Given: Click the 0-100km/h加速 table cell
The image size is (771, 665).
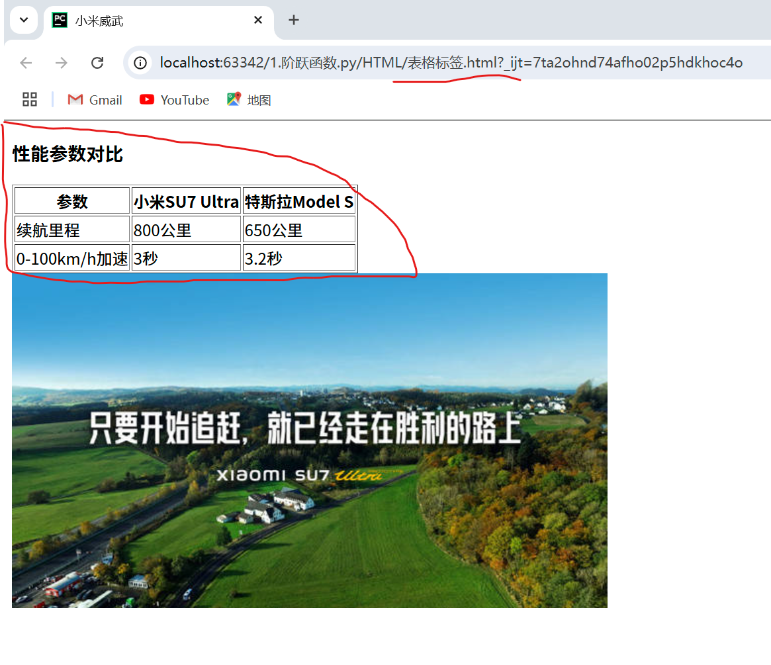Looking at the screenshot, I should 71,258.
